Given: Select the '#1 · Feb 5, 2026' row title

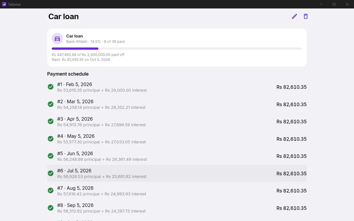Looking at the screenshot, I should [x=74, y=85].
